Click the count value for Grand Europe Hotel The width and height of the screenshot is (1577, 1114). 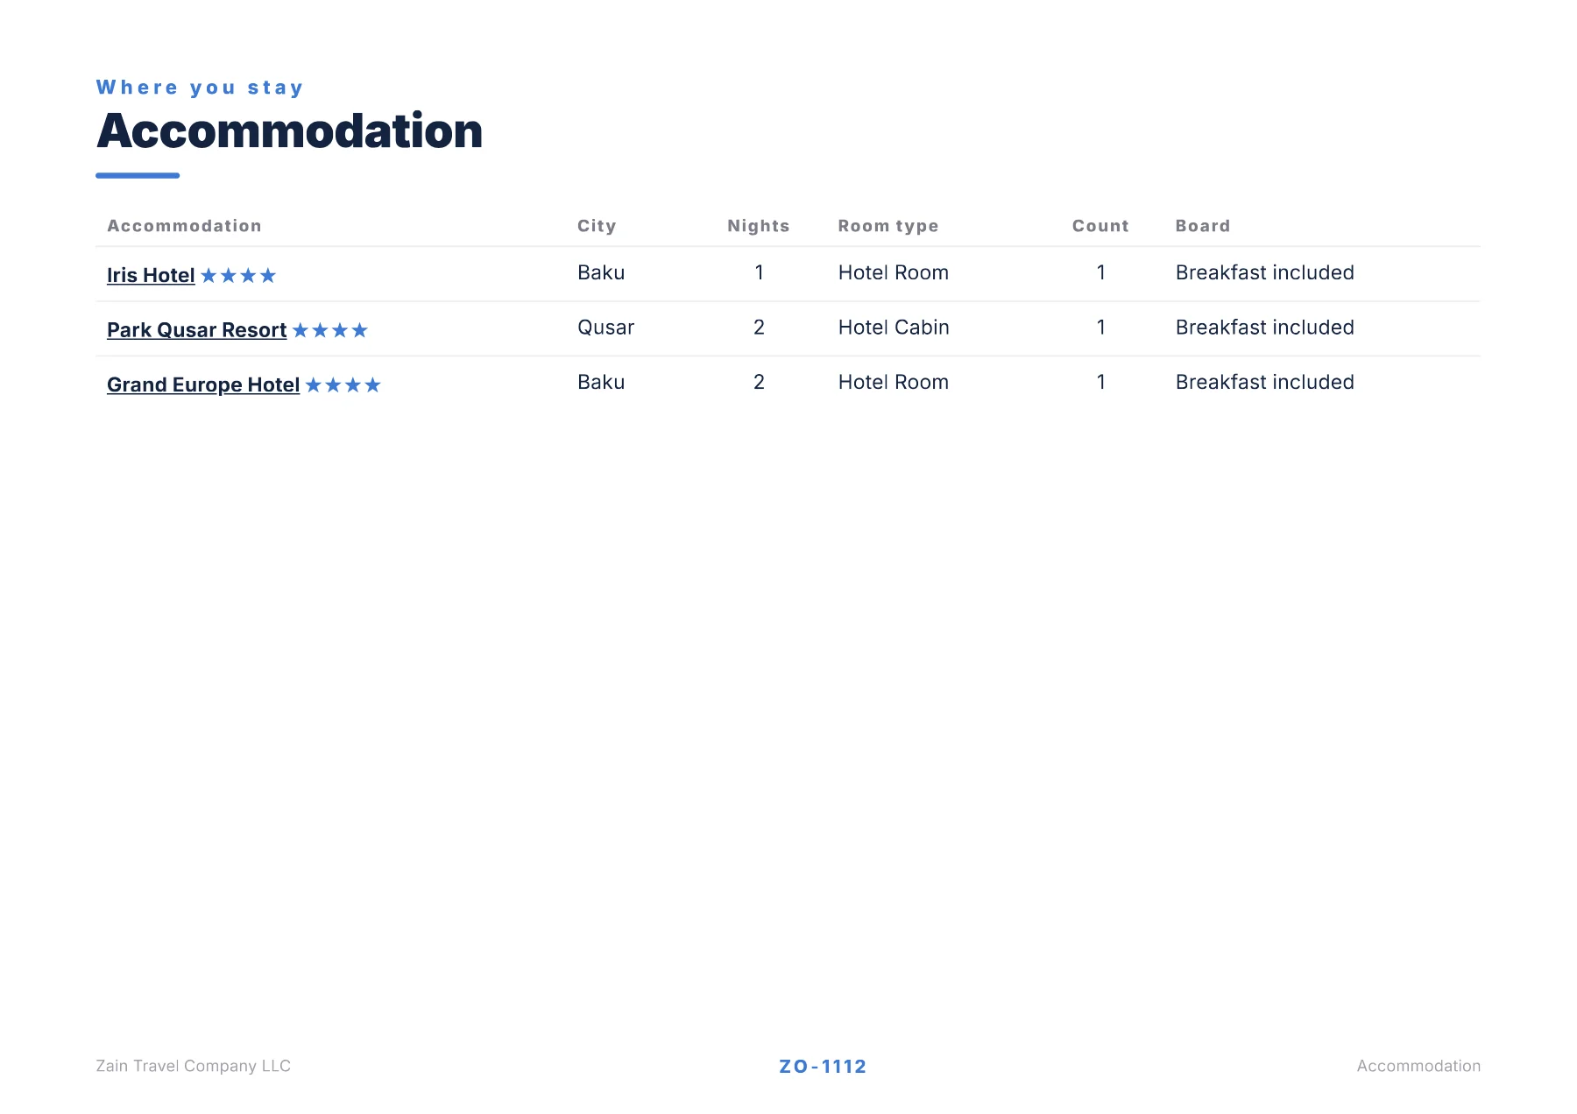[1101, 382]
